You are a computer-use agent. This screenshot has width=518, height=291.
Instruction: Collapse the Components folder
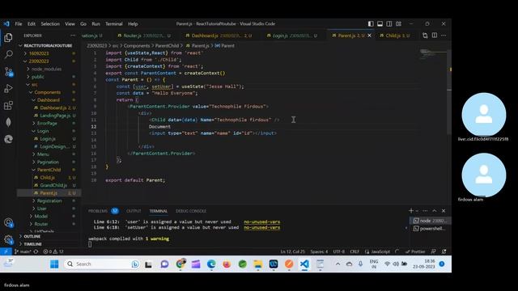coord(48,92)
